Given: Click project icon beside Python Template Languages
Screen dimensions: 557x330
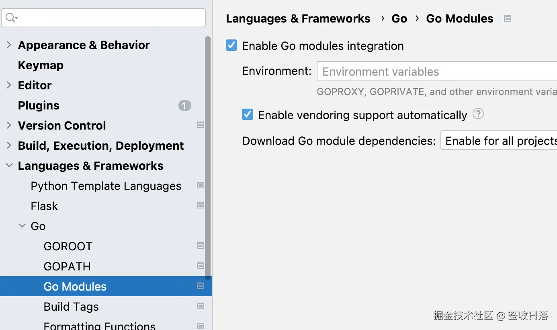Looking at the screenshot, I should coord(200,186).
